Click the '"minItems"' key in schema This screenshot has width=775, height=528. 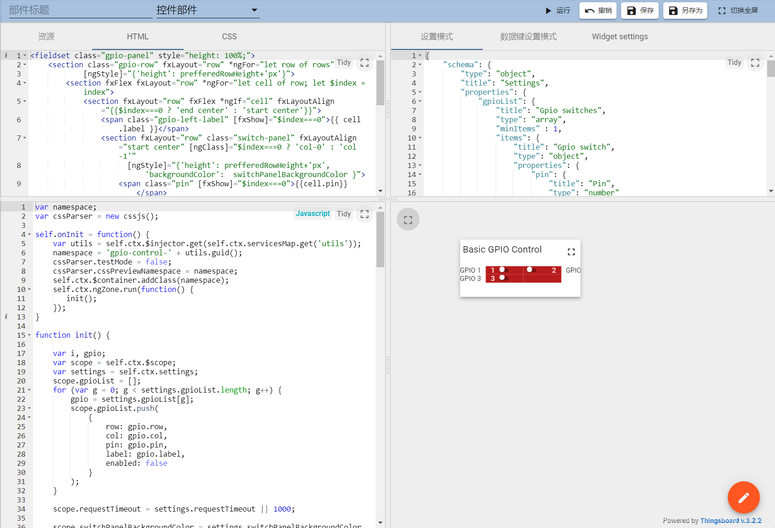coord(518,129)
